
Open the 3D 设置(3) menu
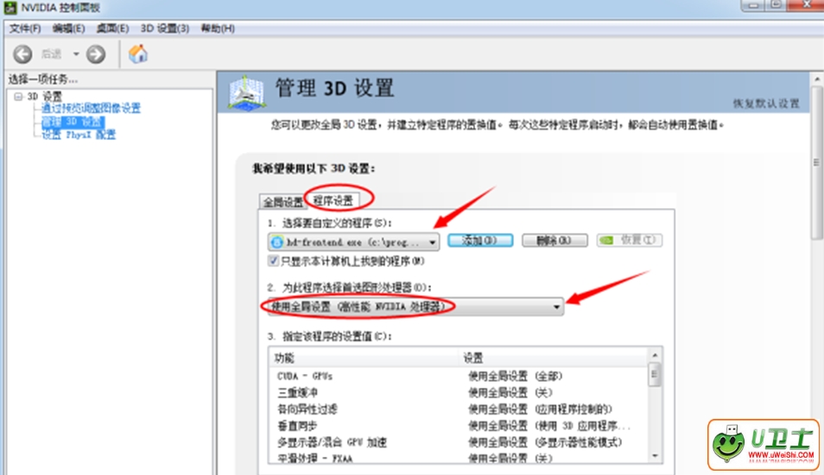(164, 28)
